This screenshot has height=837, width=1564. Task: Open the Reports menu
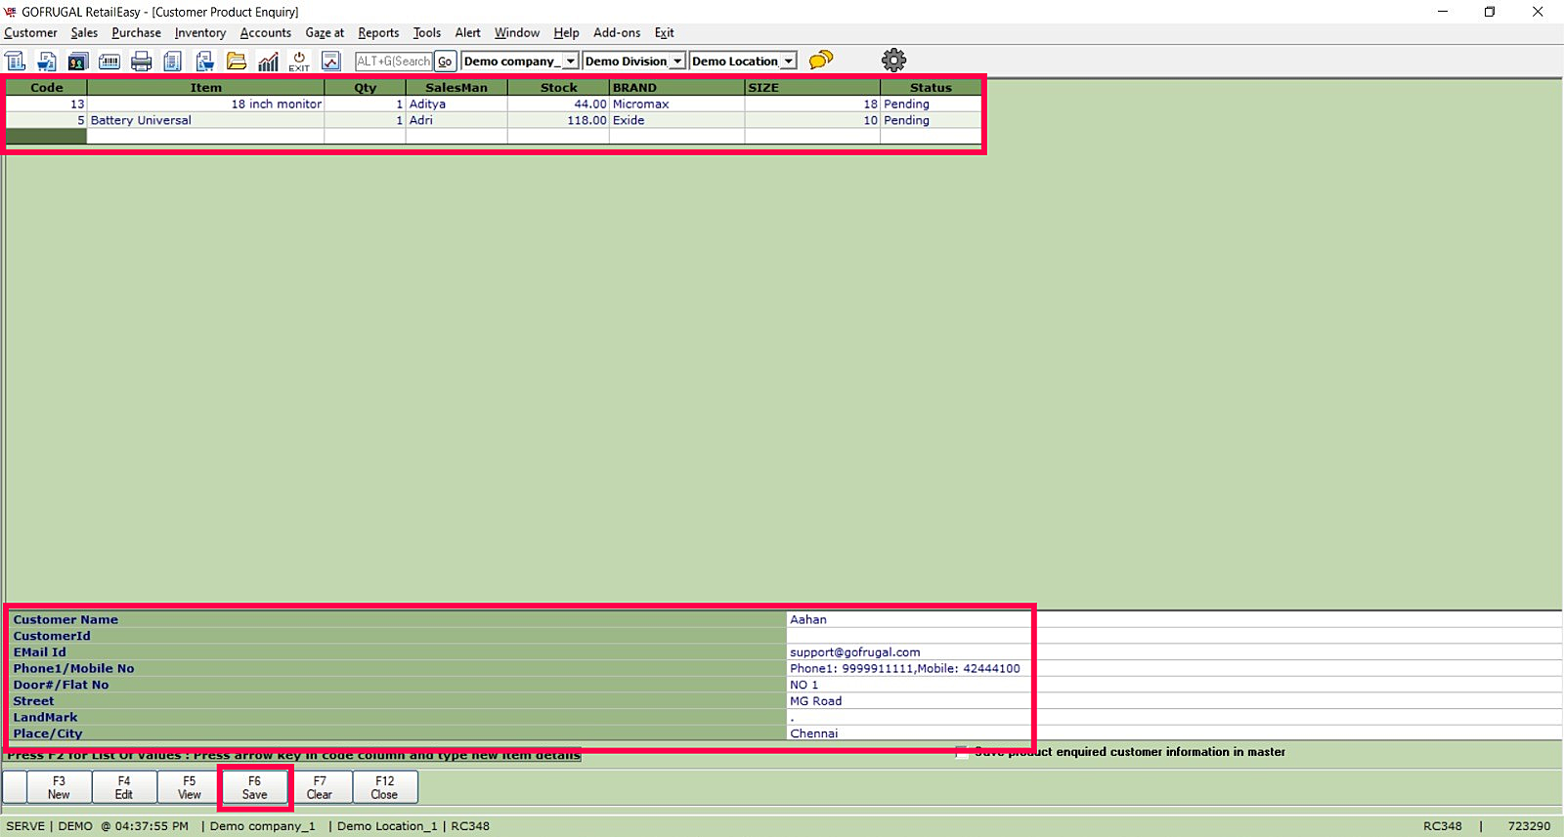[378, 33]
